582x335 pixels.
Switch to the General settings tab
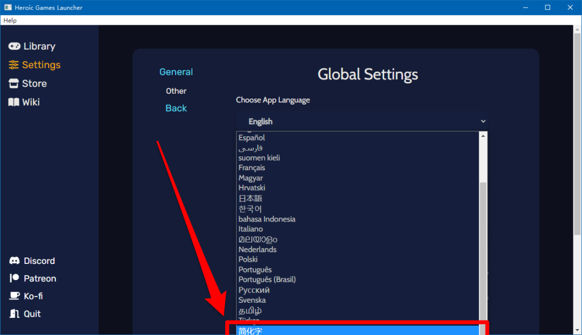176,72
